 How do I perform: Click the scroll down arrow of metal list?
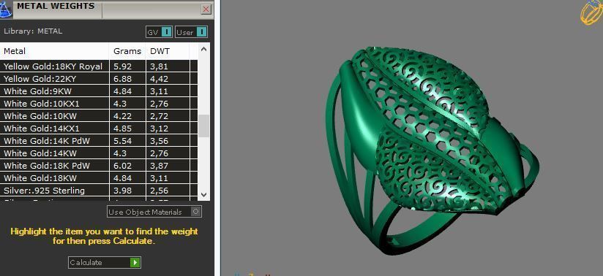(x=204, y=195)
